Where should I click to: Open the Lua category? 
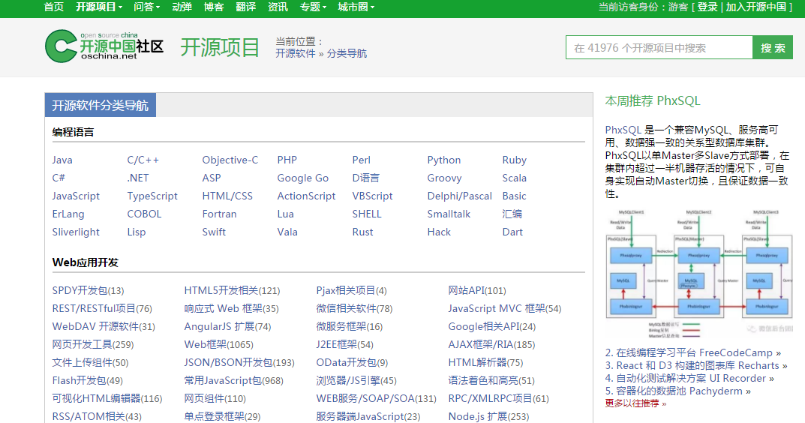pyautogui.click(x=285, y=214)
